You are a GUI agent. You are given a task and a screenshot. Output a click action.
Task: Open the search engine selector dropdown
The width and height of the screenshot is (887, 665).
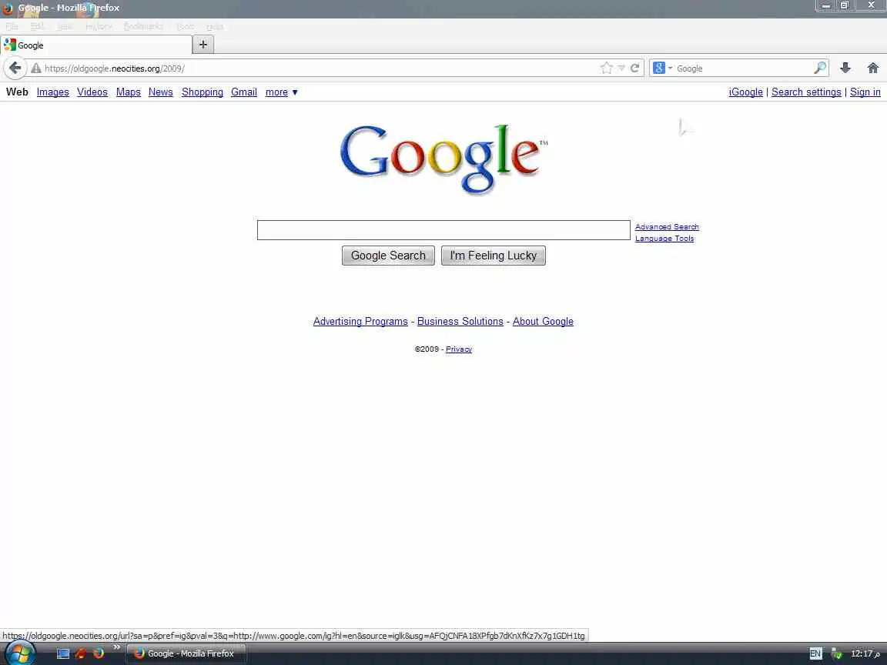[663, 69]
